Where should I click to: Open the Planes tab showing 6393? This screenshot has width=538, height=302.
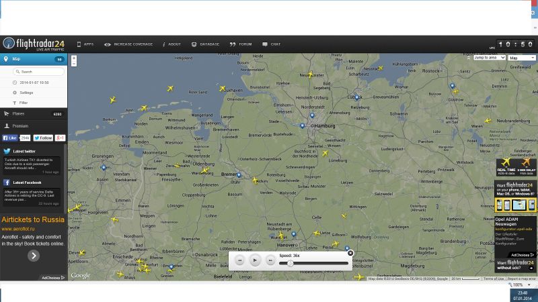pyautogui.click(x=34, y=113)
